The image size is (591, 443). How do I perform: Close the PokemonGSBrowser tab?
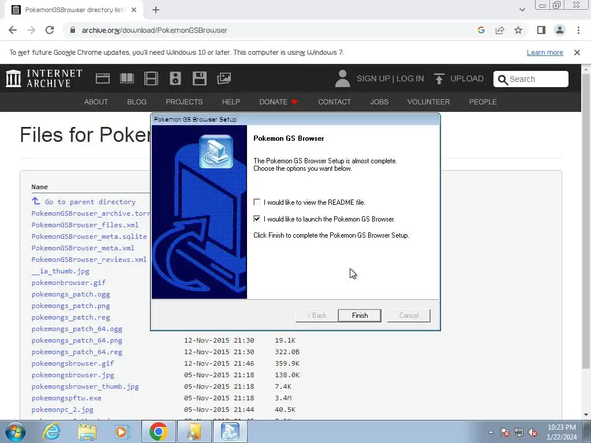[x=134, y=10]
